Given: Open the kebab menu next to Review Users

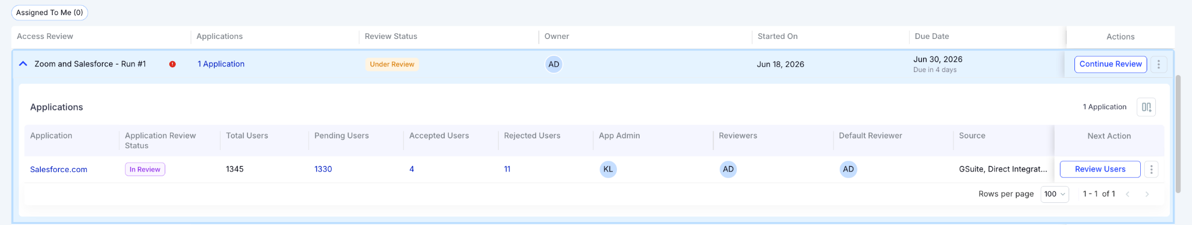Looking at the screenshot, I should (1151, 169).
